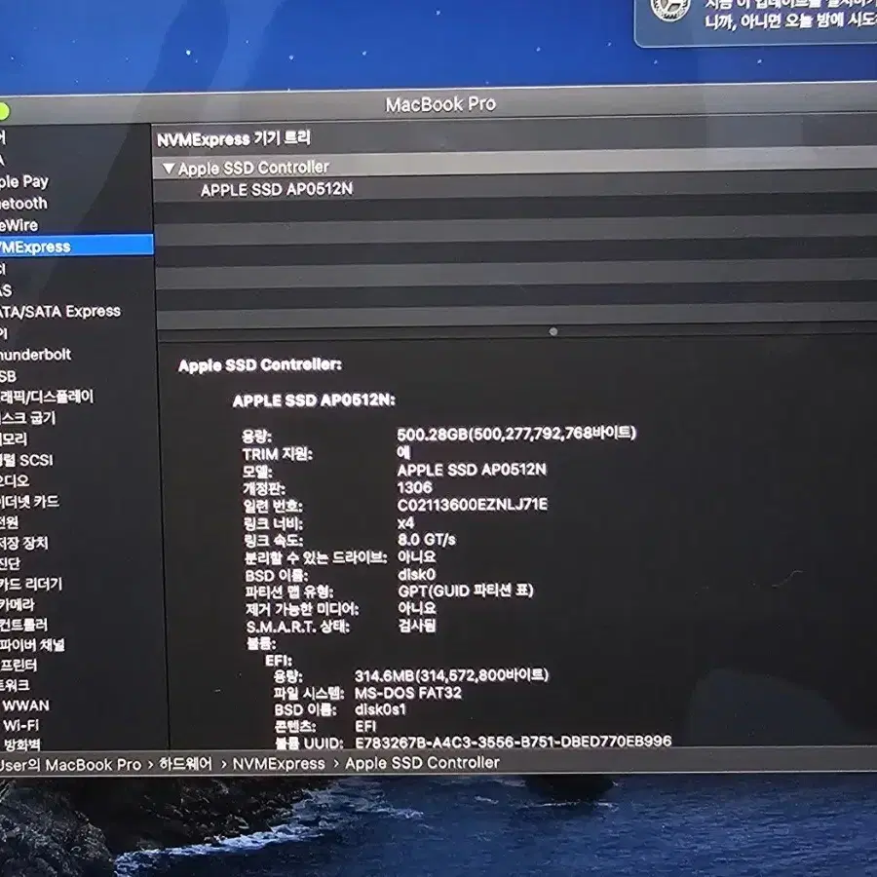Click capacity value 500.28GB(500,277,792,768바이트)

point(516,434)
